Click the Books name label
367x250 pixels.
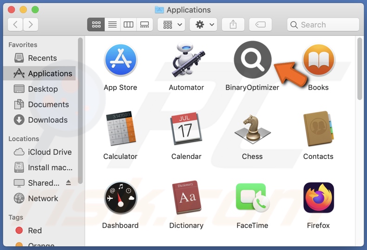point(318,87)
